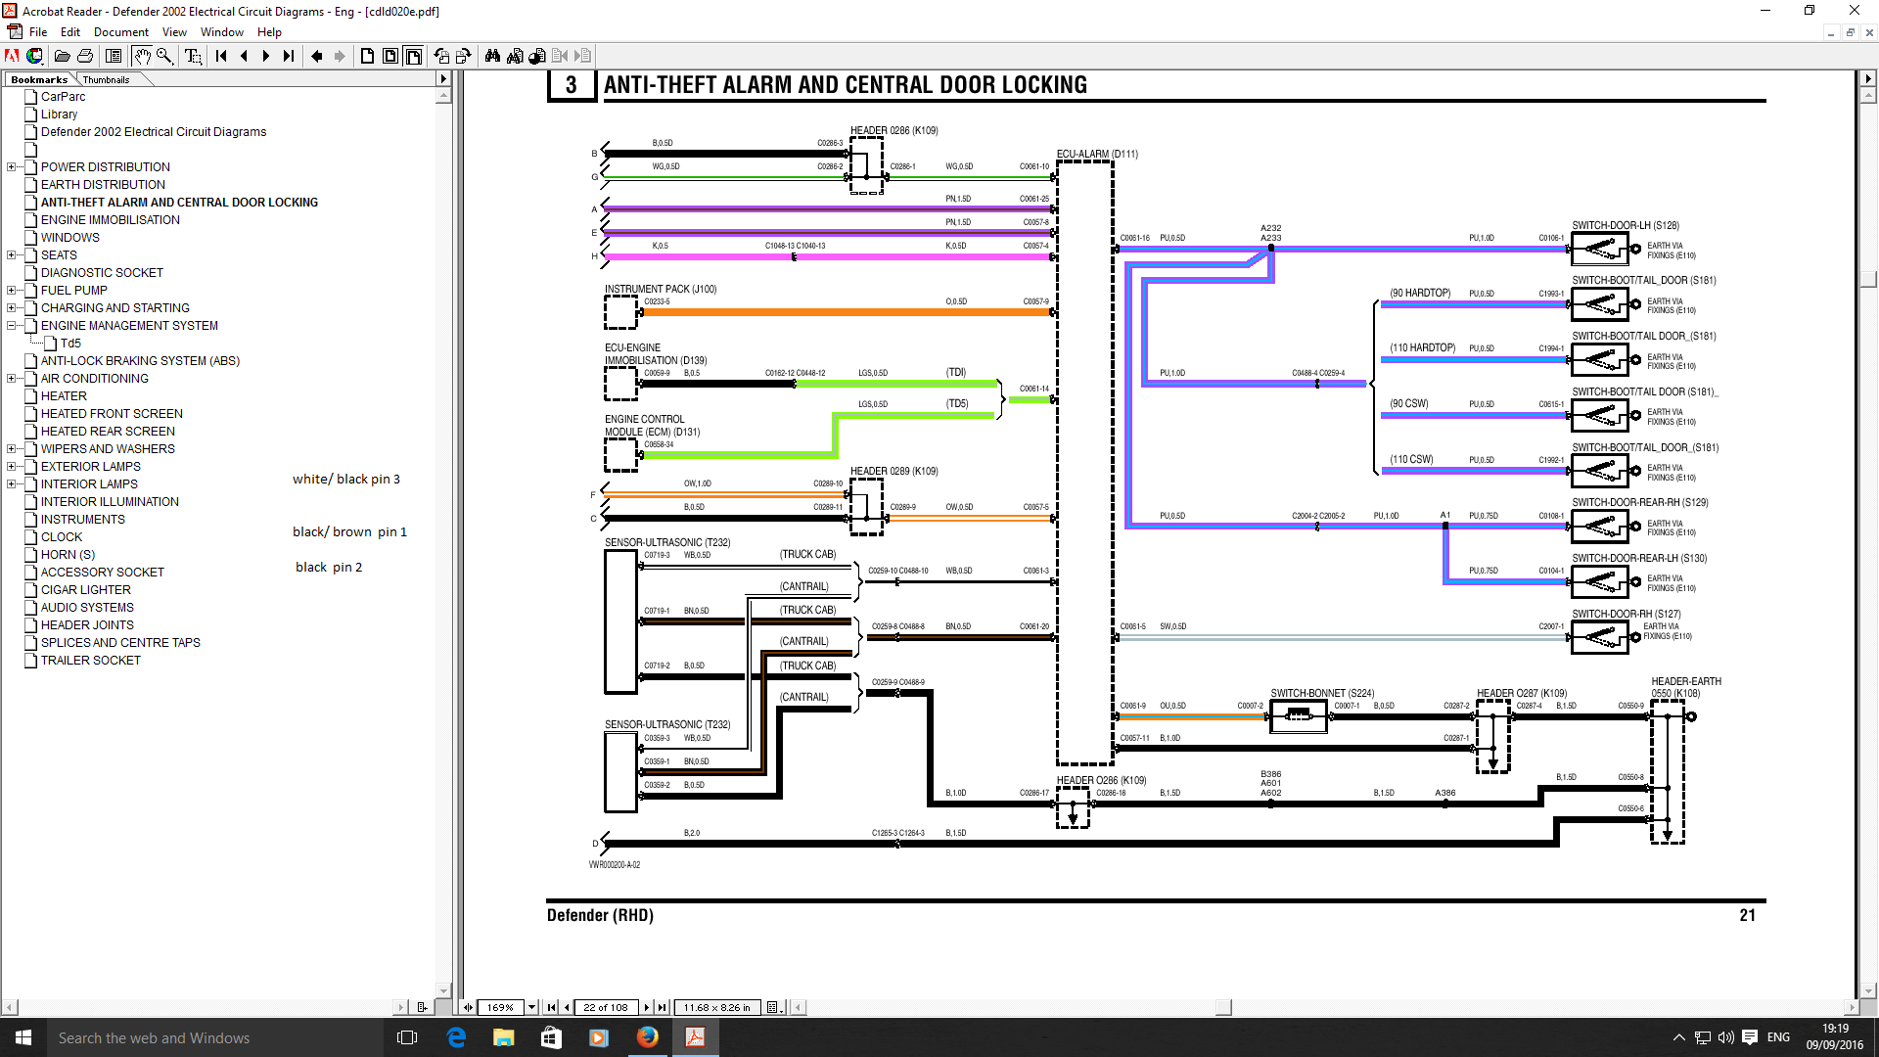The height and width of the screenshot is (1057, 1879).
Task: Open the Document menu
Action: click(121, 32)
